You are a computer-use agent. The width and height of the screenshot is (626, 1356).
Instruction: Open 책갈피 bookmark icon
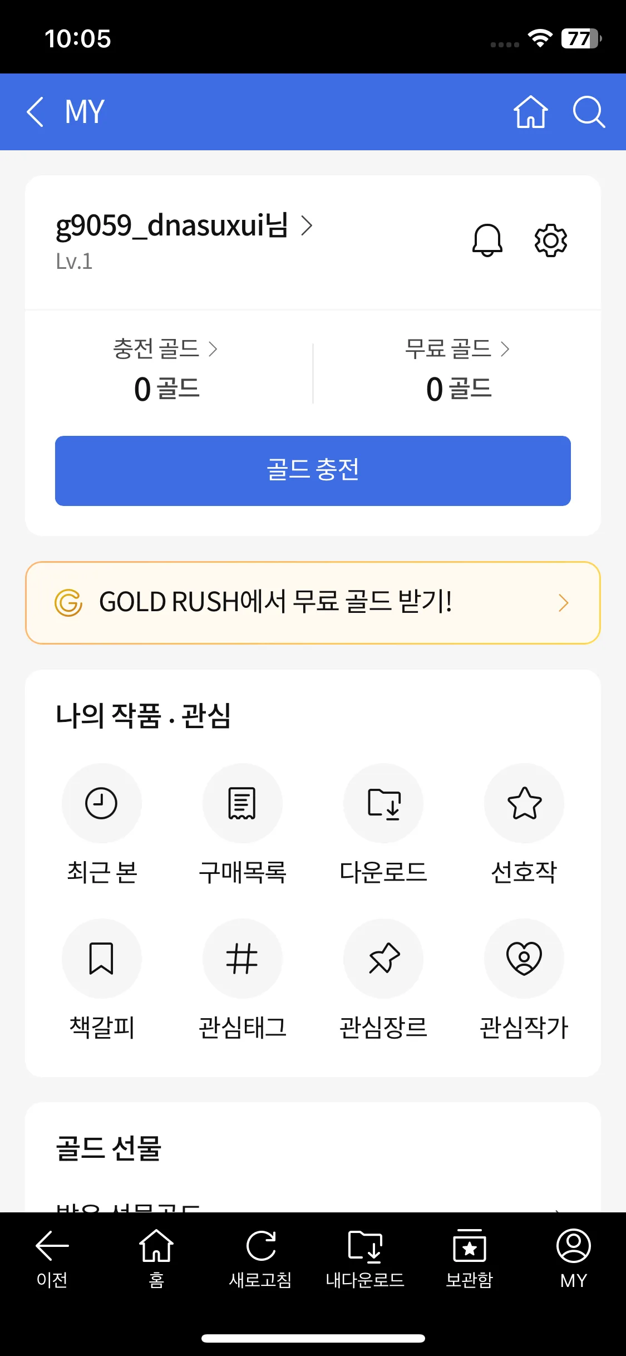(101, 959)
